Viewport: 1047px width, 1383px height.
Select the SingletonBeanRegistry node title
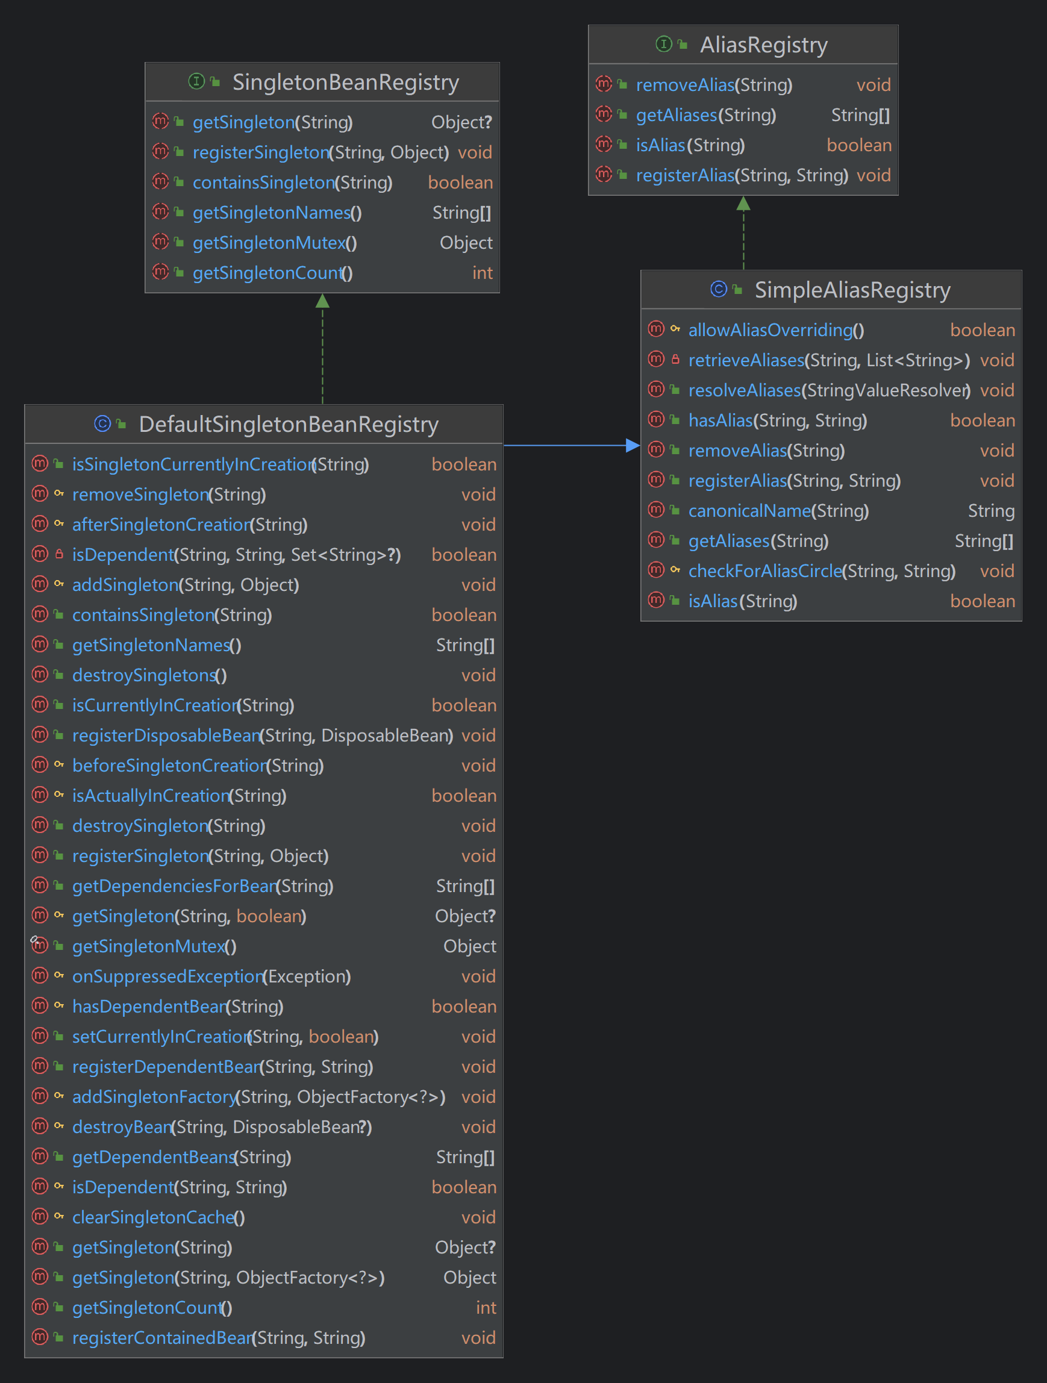(x=346, y=82)
